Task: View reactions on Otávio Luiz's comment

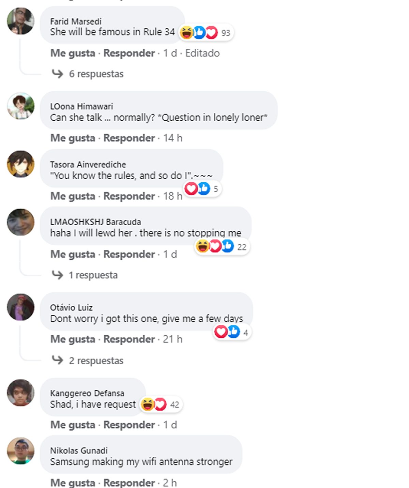Action: tap(232, 332)
